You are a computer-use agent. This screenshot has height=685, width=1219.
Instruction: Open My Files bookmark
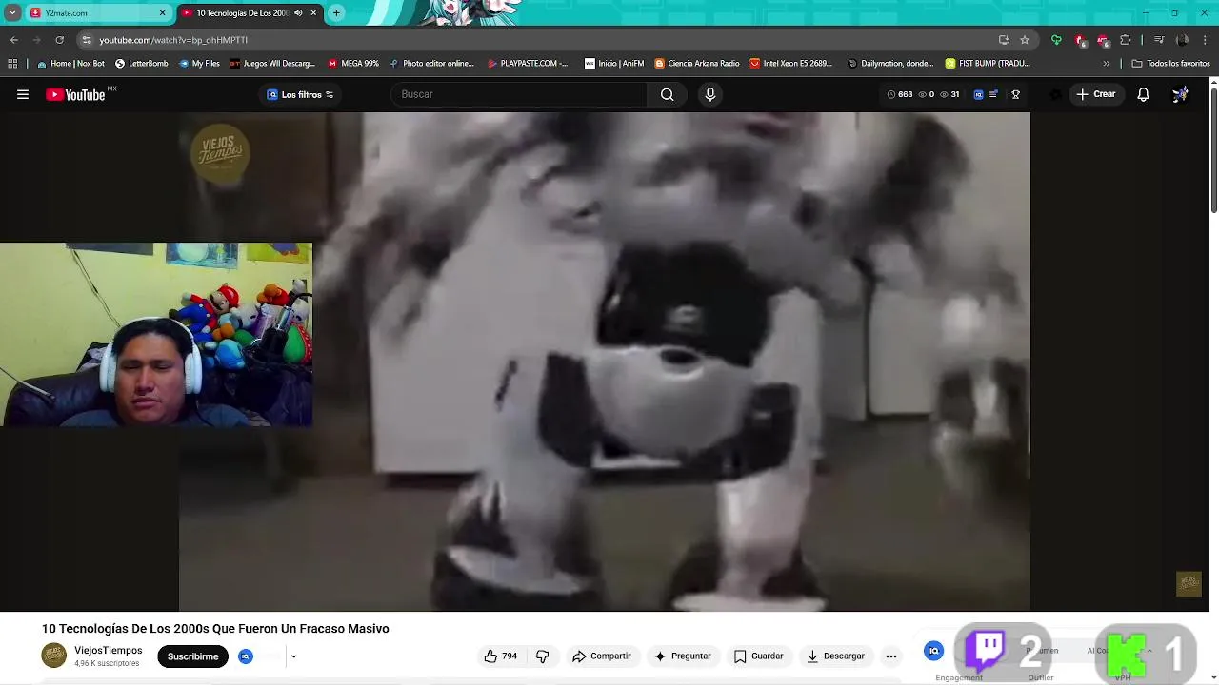(x=199, y=64)
